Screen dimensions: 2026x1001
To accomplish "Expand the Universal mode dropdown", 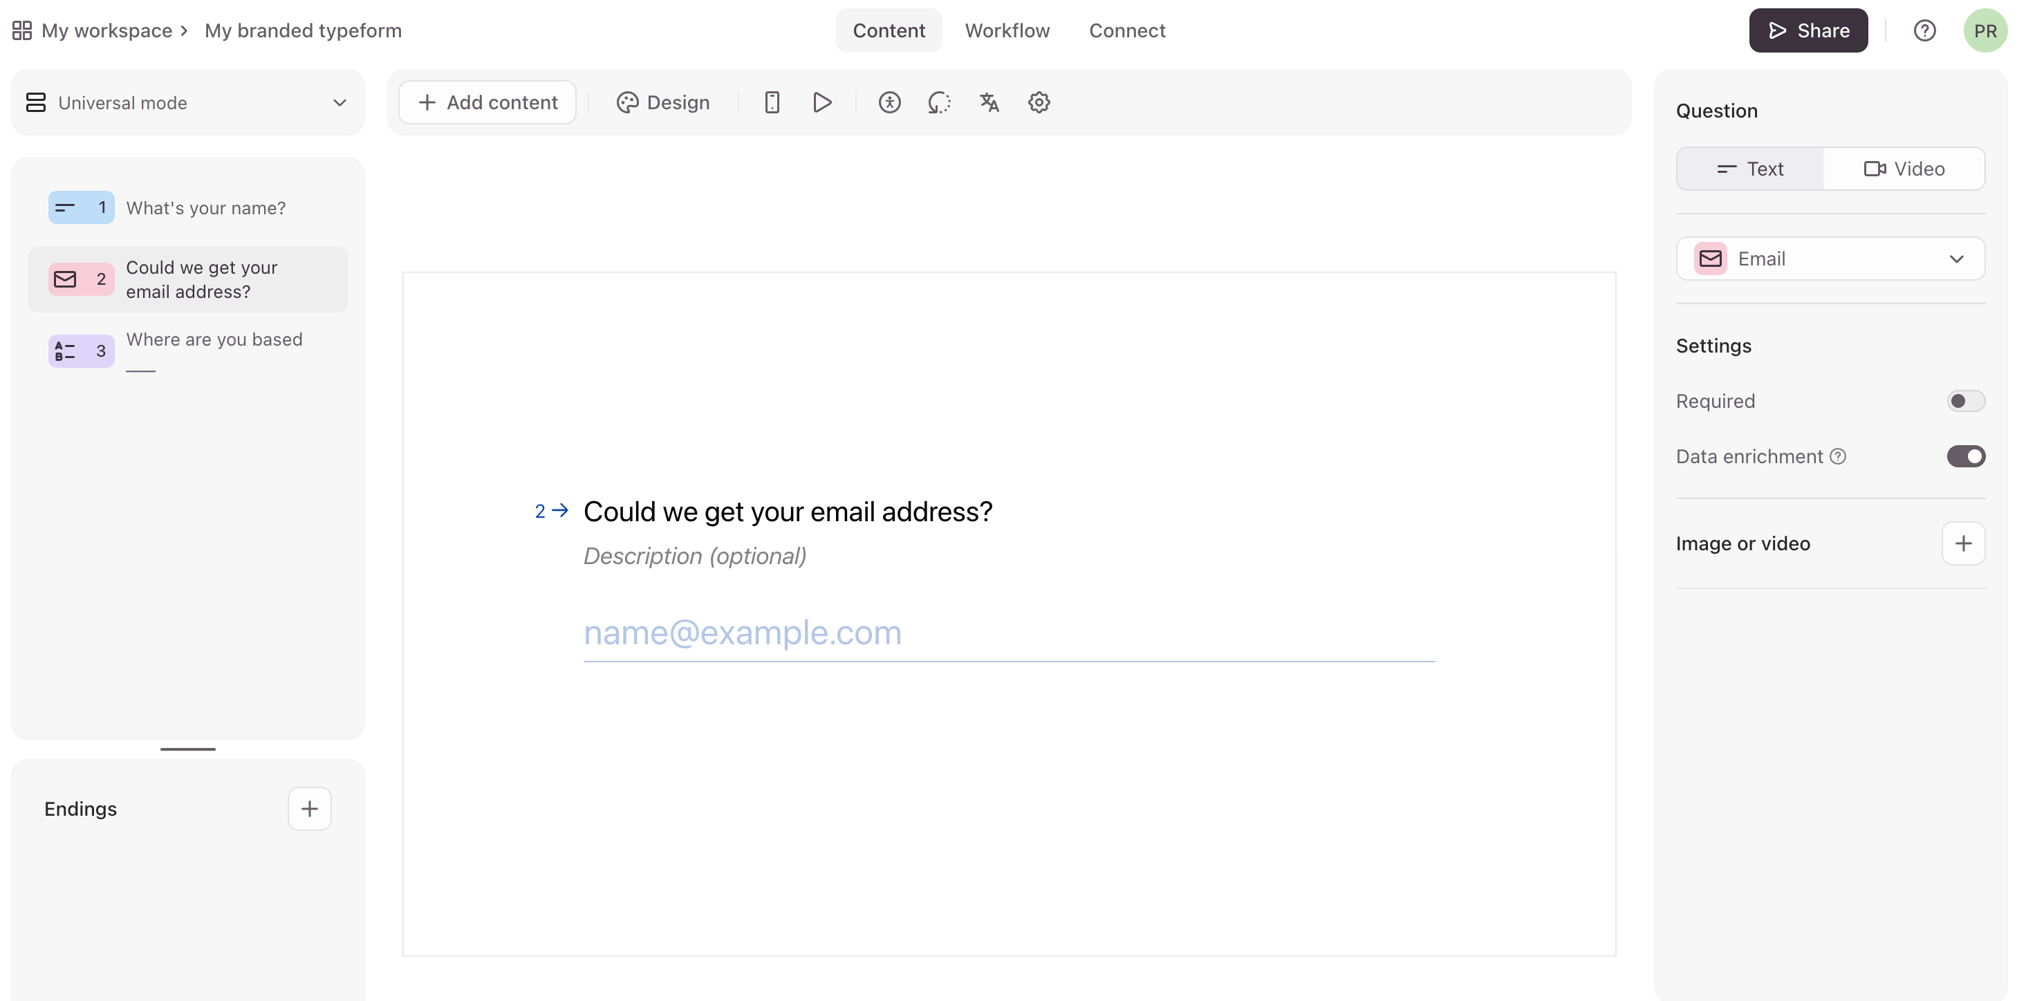I will (188, 103).
